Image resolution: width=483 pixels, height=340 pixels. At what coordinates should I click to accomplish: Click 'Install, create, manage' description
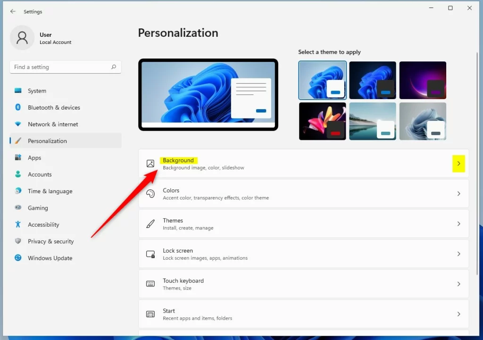pos(188,228)
